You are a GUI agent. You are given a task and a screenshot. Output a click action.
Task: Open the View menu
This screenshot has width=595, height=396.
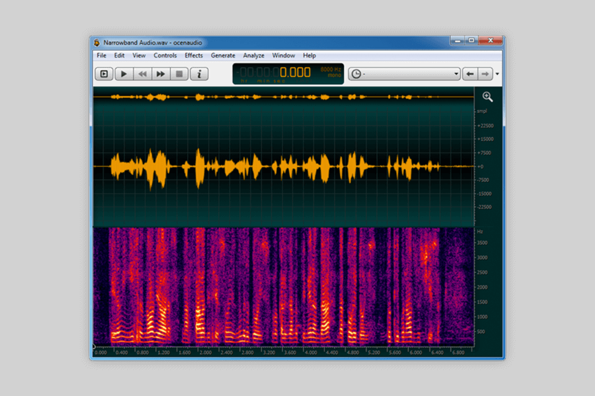(x=139, y=55)
